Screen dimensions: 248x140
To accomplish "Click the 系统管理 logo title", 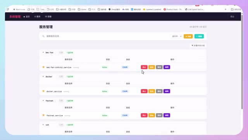I will (x=15, y=16).
